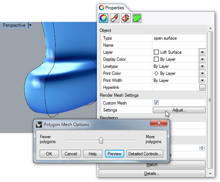220x182 pixels.
Task: Open the Perspective viewport menu arrow
Action: (30, 25)
